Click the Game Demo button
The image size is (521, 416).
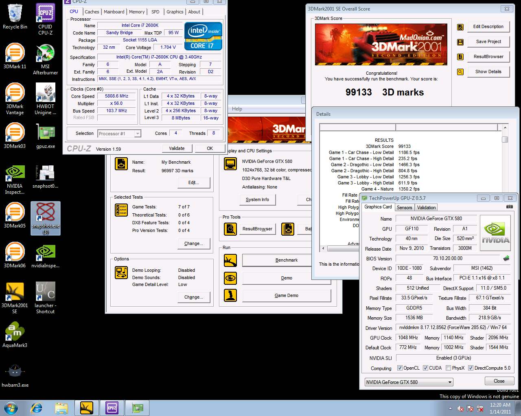(x=287, y=296)
